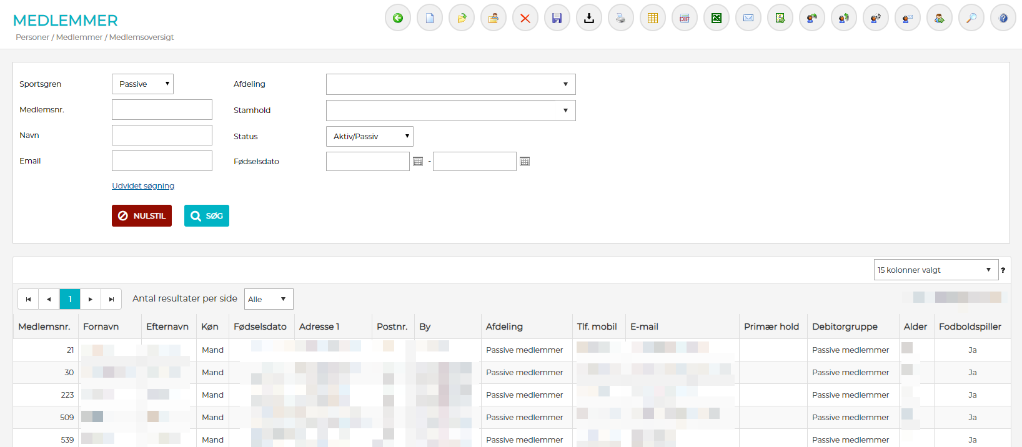Image resolution: width=1022 pixels, height=447 pixels.
Task: Click the download icon in toolbar
Action: tap(589, 18)
